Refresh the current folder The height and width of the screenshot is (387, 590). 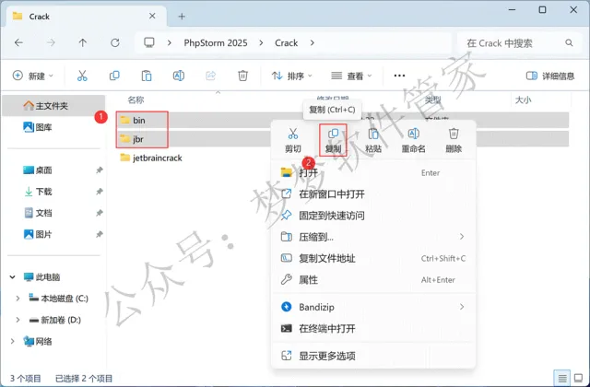pos(114,43)
